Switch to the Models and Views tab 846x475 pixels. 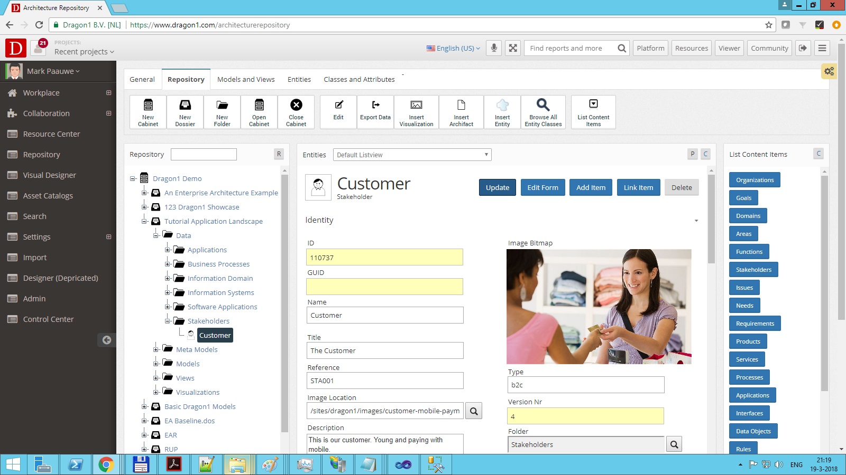(x=246, y=80)
